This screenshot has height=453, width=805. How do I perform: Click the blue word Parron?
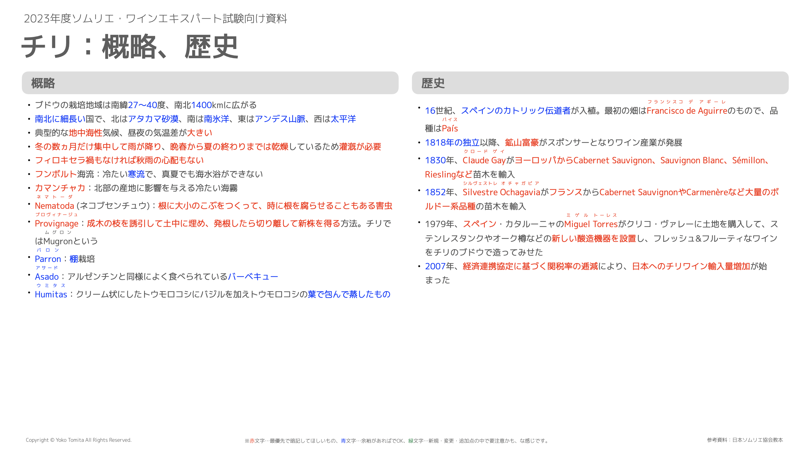tap(48, 259)
